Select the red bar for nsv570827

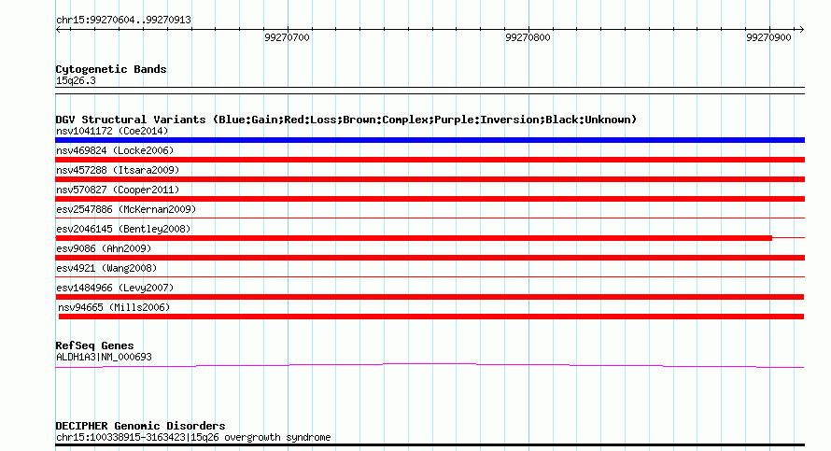point(430,199)
